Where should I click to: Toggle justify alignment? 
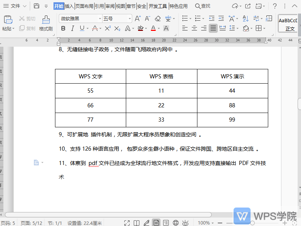point(213,28)
